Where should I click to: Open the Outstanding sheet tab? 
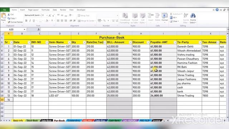click(x=74, y=120)
